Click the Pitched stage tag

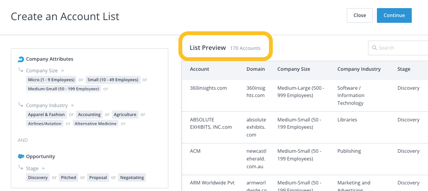(68, 178)
